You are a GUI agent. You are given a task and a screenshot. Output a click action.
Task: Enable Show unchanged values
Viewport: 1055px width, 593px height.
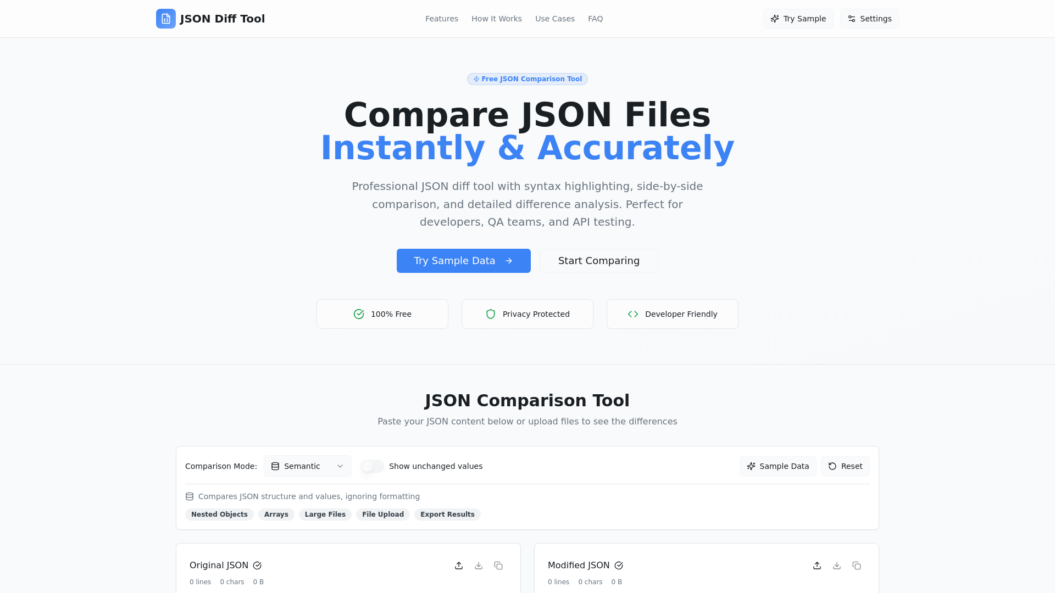tap(372, 466)
